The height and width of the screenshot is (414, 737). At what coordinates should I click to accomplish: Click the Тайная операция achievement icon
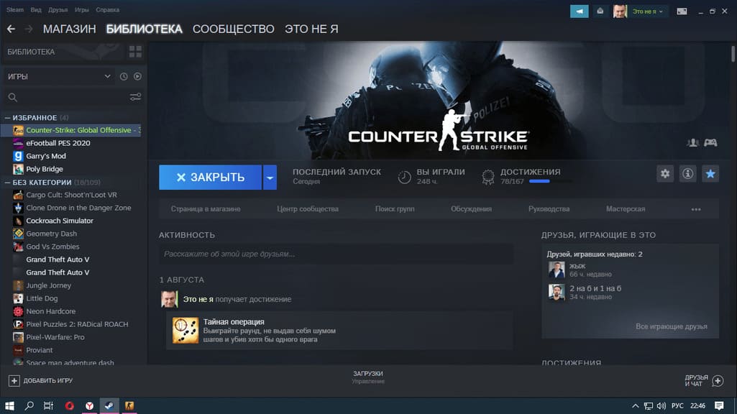pos(186,331)
